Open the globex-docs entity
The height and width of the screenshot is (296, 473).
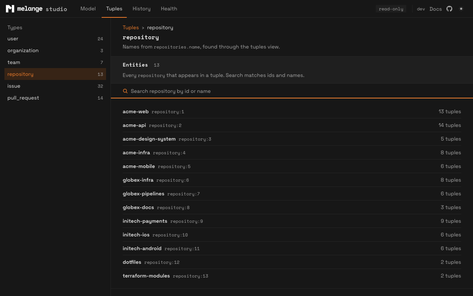pyautogui.click(x=292, y=207)
